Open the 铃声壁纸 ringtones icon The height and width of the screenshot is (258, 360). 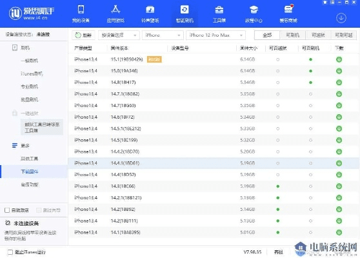[x=150, y=10]
